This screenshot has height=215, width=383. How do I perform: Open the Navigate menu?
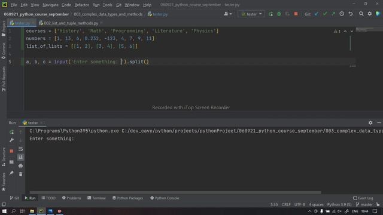[50, 5]
